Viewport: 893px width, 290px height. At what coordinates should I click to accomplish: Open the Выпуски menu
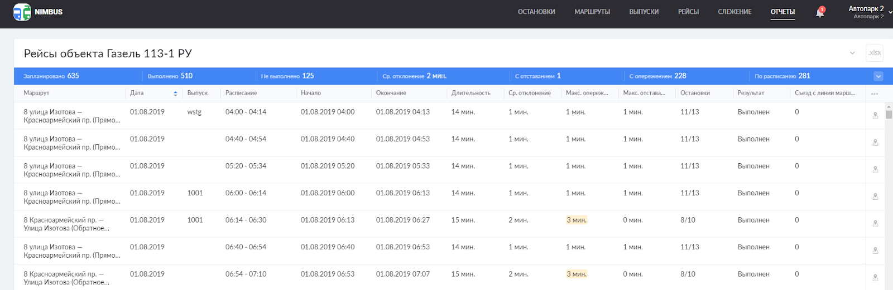point(644,12)
